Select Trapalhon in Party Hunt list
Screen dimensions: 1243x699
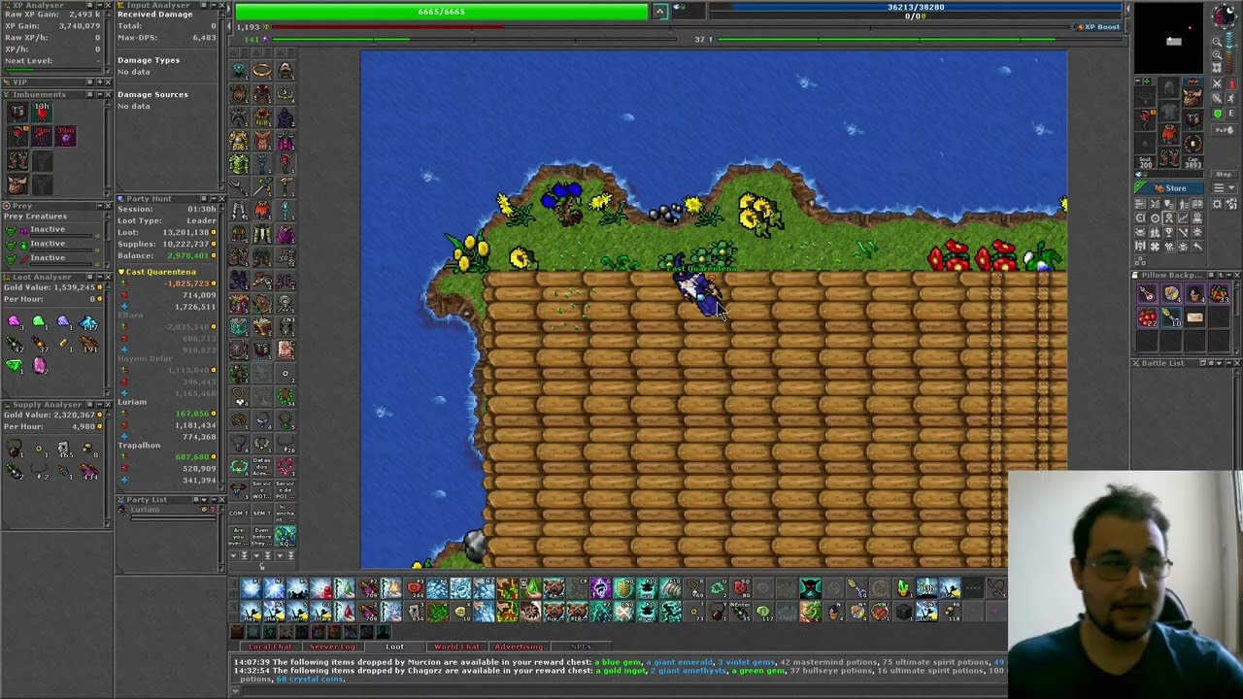pos(139,446)
